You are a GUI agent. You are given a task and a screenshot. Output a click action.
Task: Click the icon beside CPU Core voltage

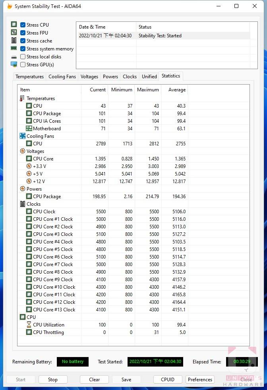click(x=29, y=159)
